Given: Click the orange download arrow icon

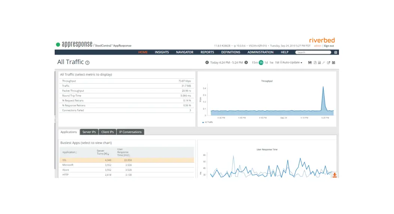Looking at the screenshot, I should [x=334, y=175].
